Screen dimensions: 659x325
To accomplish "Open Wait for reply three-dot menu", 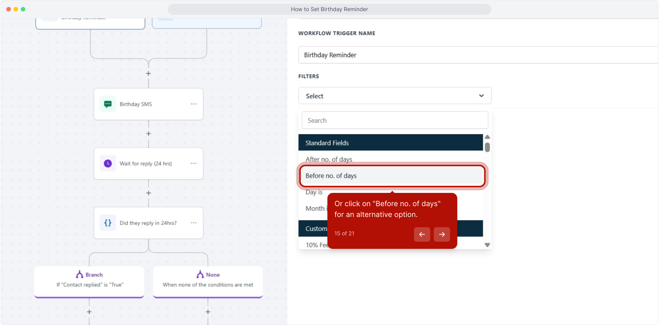I will tap(194, 163).
